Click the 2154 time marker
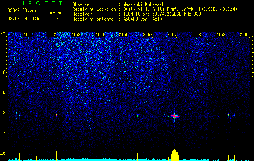Screen dimensions: 254x161 click(99, 35)
